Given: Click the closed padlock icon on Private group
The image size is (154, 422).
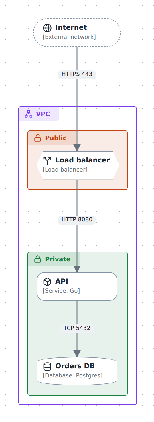Looking at the screenshot, I should pyautogui.click(x=38, y=259).
